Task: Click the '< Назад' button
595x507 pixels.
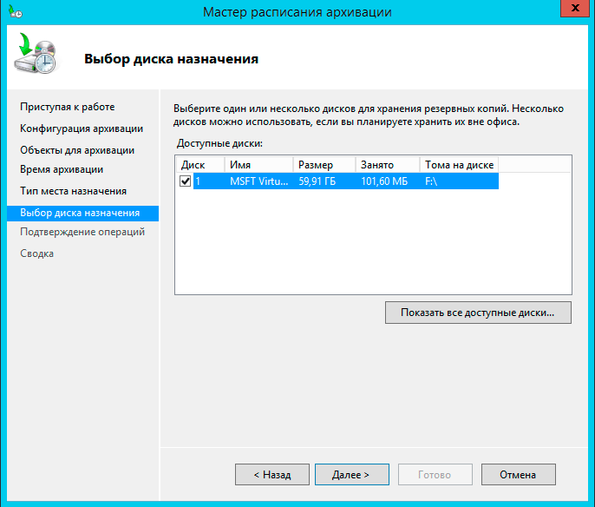Action: pos(272,474)
